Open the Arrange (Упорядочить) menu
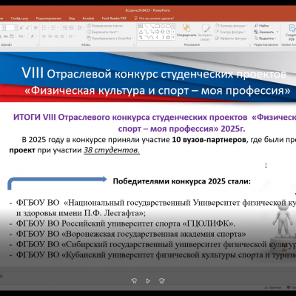Viewport: 296px width, 296px height. [186, 32]
